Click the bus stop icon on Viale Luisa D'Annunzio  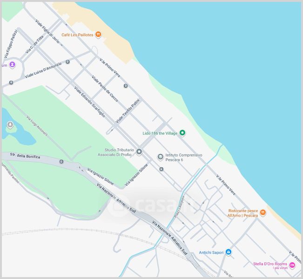coord(67,62)
